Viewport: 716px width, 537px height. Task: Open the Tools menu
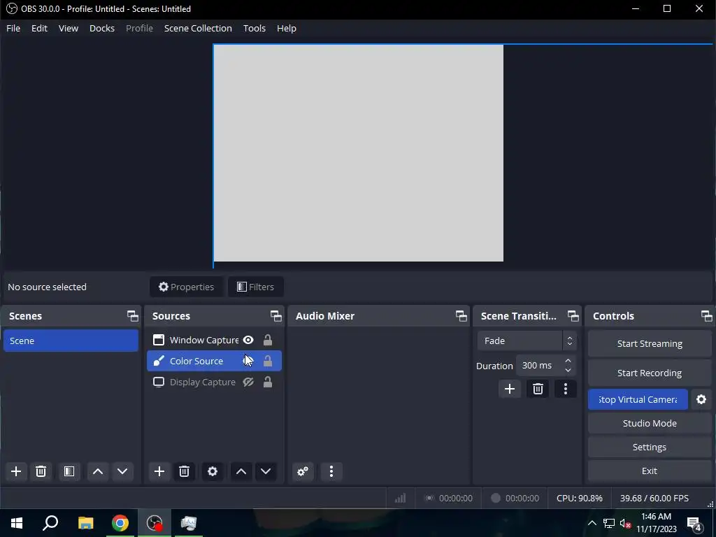255,28
